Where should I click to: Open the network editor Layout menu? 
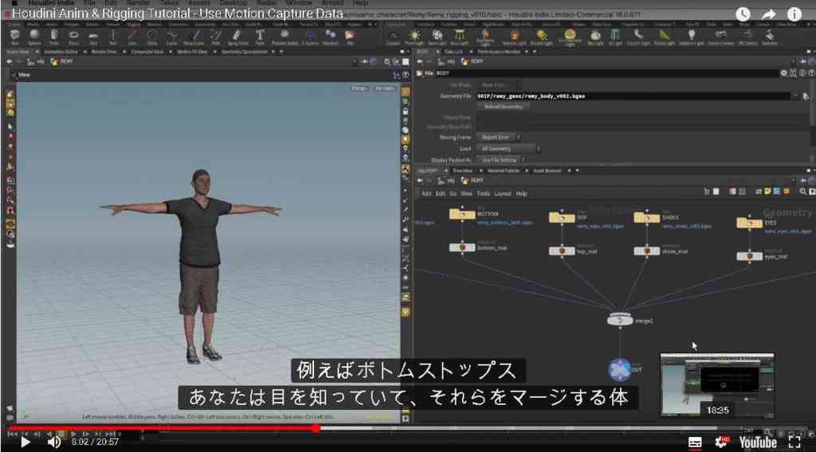[x=503, y=194]
